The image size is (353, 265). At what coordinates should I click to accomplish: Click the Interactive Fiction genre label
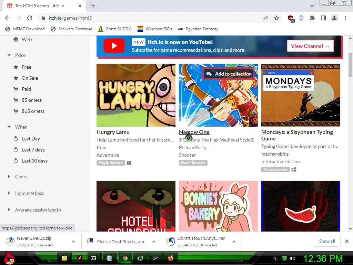tap(281, 161)
